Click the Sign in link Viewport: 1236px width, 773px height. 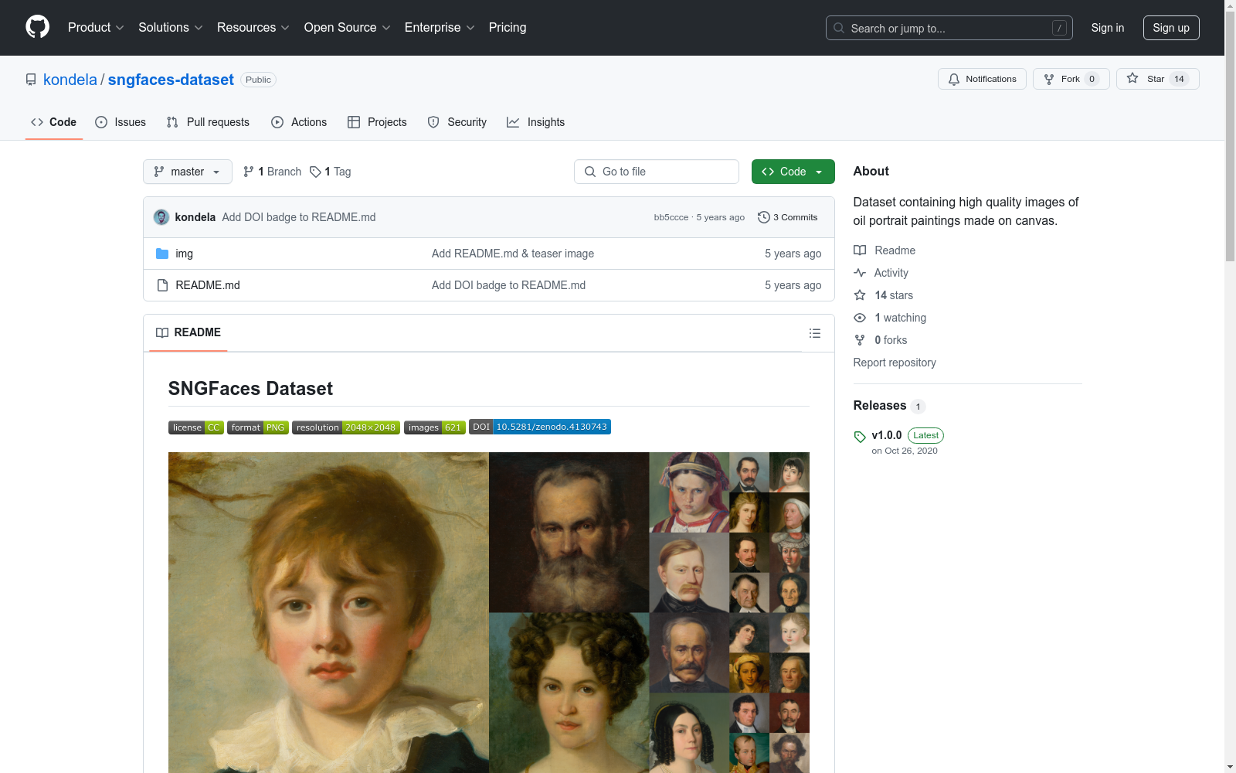click(x=1108, y=28)
